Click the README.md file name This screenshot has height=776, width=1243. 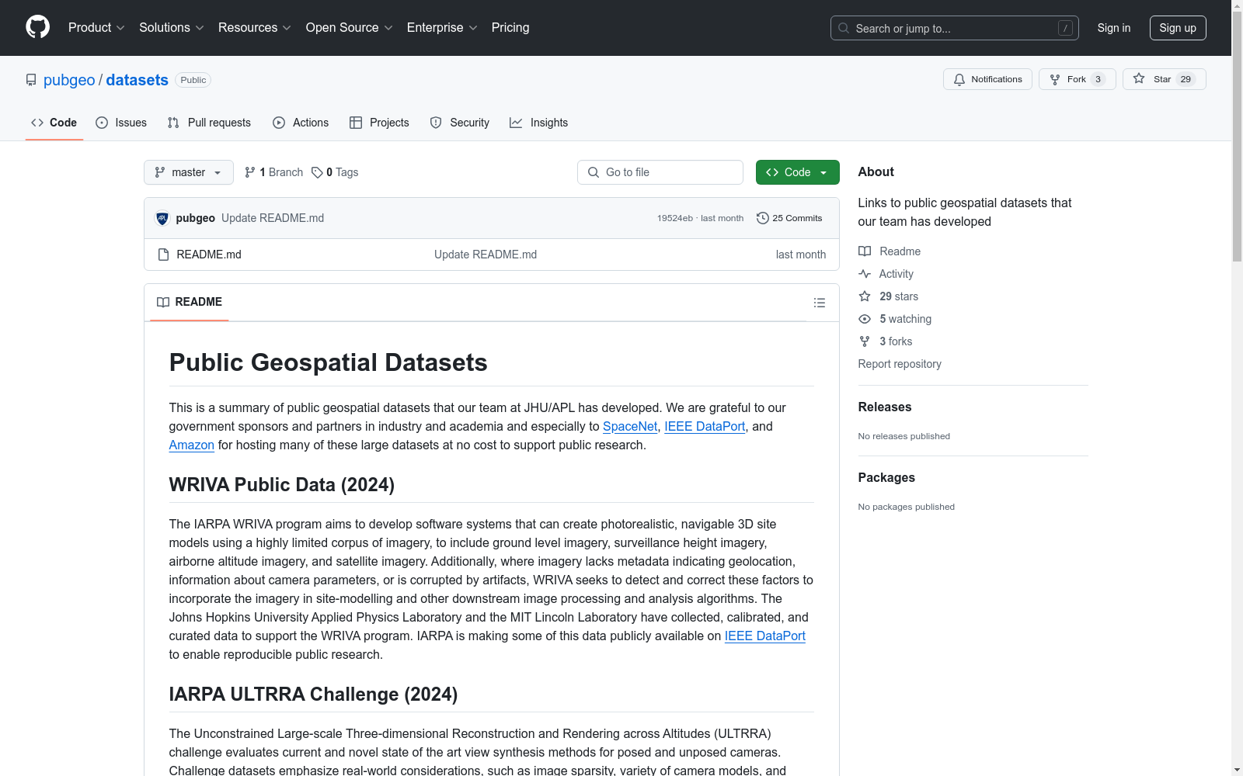point(209,255)
